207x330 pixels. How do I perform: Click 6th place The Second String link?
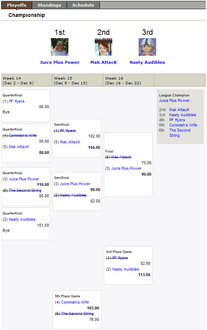pos(180,133)
